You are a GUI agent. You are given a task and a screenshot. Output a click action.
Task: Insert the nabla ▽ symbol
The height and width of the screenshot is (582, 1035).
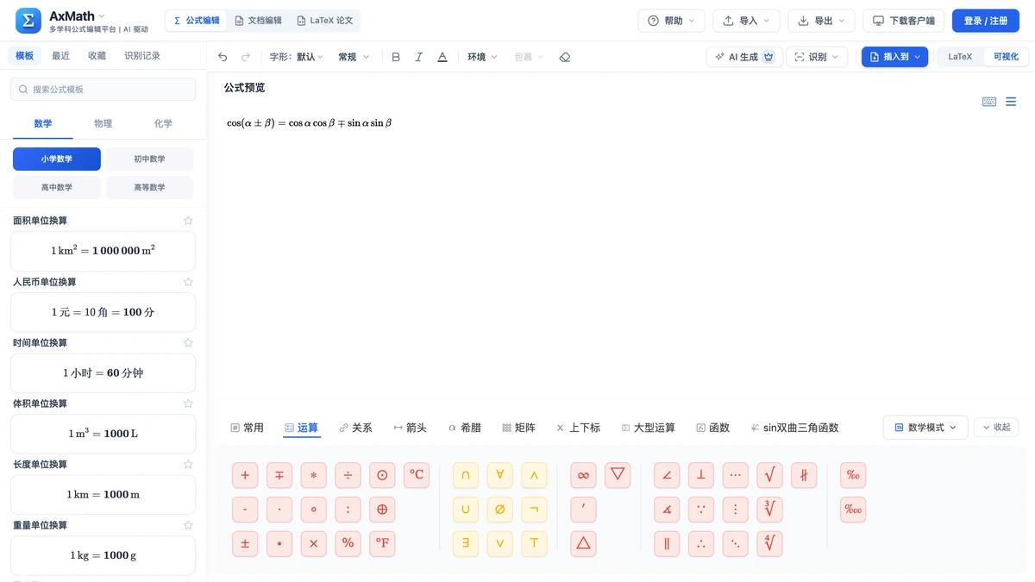(x=618, y=475)
